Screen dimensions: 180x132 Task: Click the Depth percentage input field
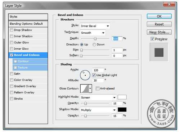[117, 39]
